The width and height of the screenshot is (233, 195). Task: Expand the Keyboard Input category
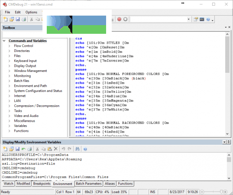[9, 61]
